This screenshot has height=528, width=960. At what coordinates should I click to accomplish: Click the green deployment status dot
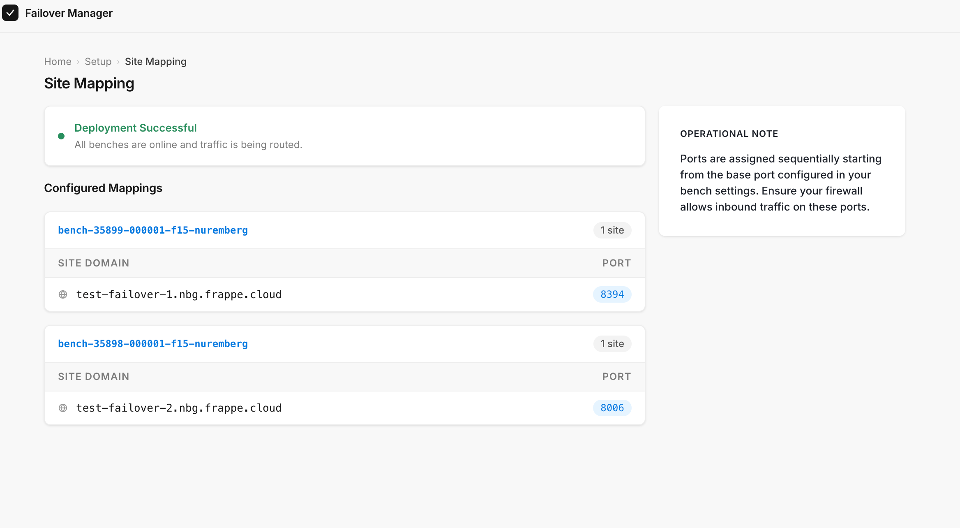[x=61, y=136]
